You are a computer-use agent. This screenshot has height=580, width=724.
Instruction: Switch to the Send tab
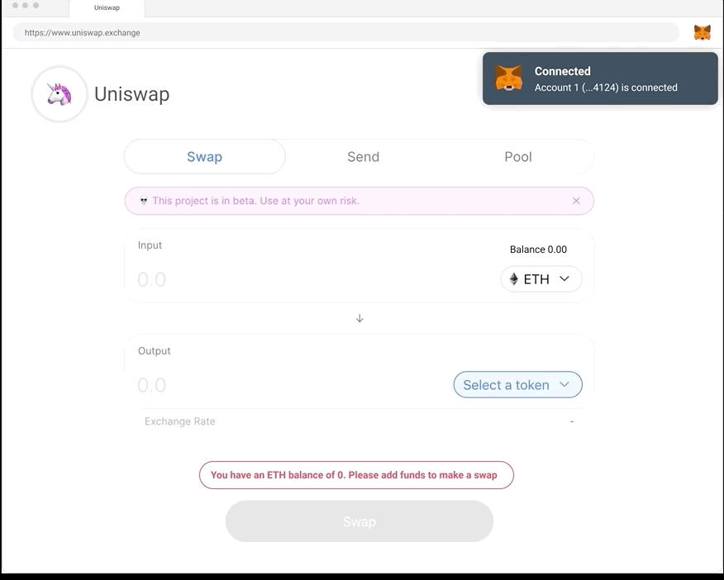click(x=363, y=157)
